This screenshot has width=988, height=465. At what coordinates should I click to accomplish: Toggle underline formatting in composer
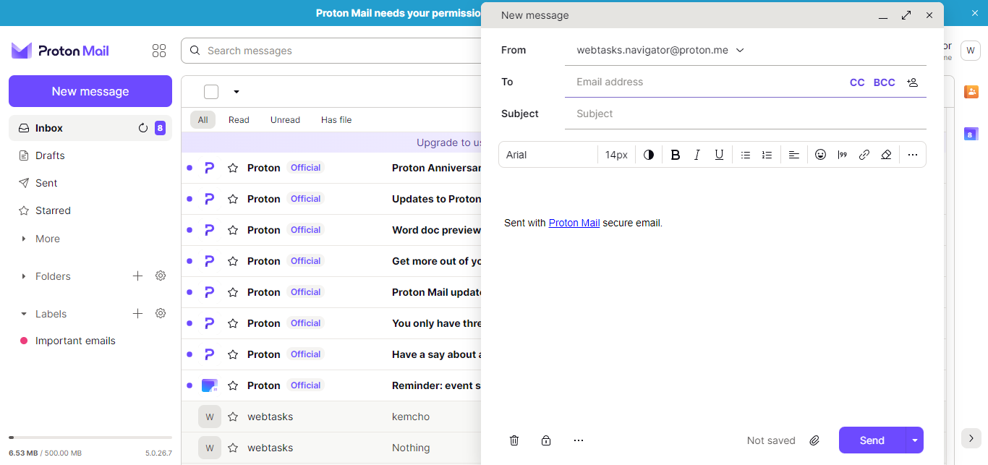719,155
